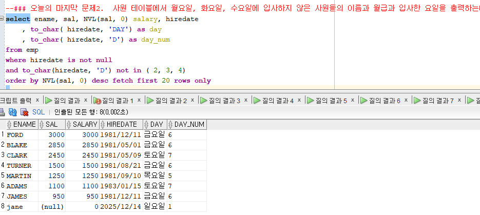Select the CLARK name cell
This screenshot has height=215, width=480.
pyautogui.click(x=22, y=155)
